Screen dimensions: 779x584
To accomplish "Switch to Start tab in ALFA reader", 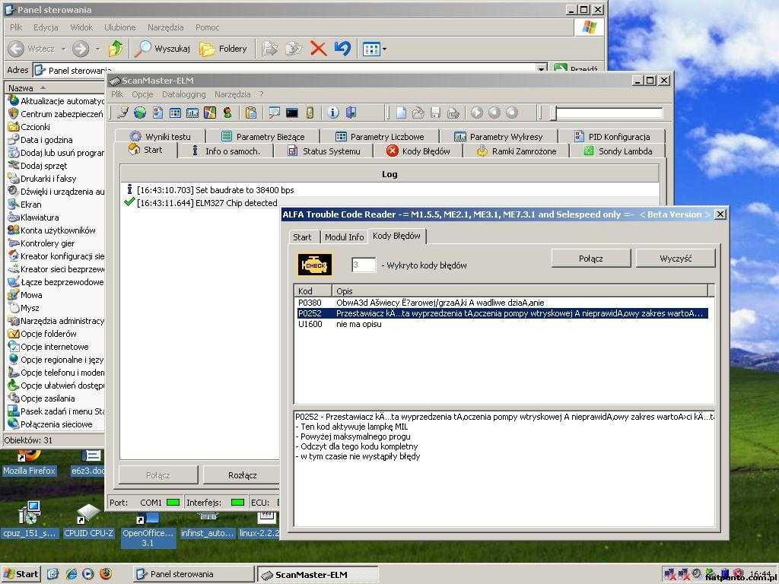I will point(302,237).
